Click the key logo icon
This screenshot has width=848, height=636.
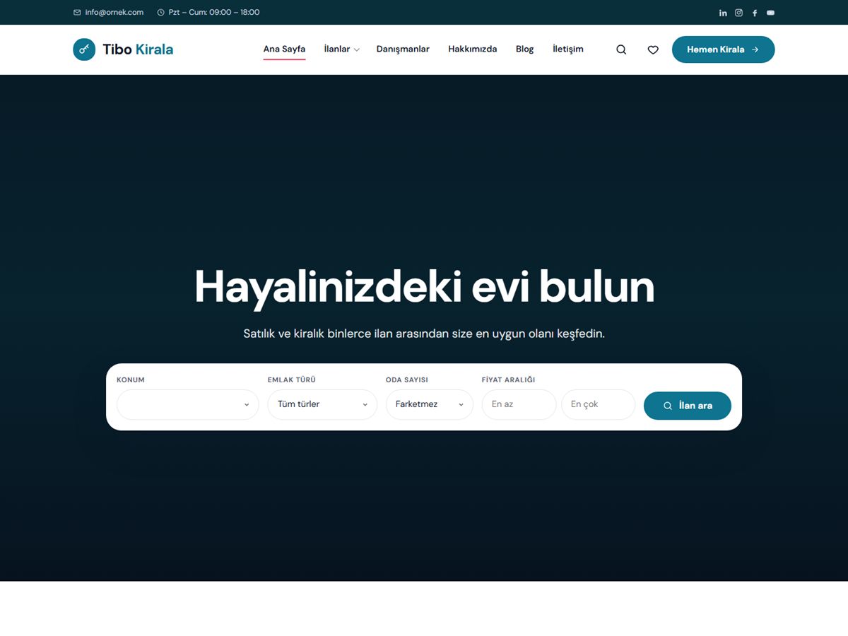click(84, 49)
